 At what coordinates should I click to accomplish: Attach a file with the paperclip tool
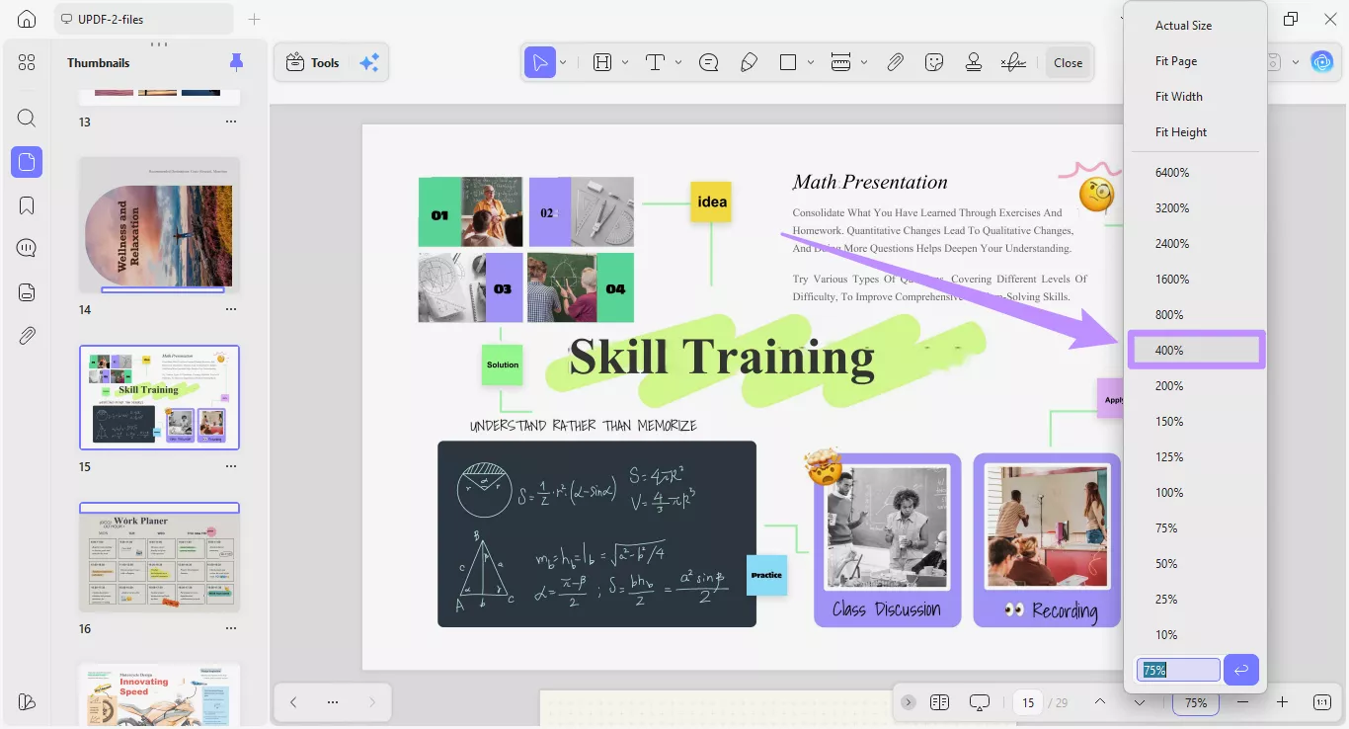[895, 62]
